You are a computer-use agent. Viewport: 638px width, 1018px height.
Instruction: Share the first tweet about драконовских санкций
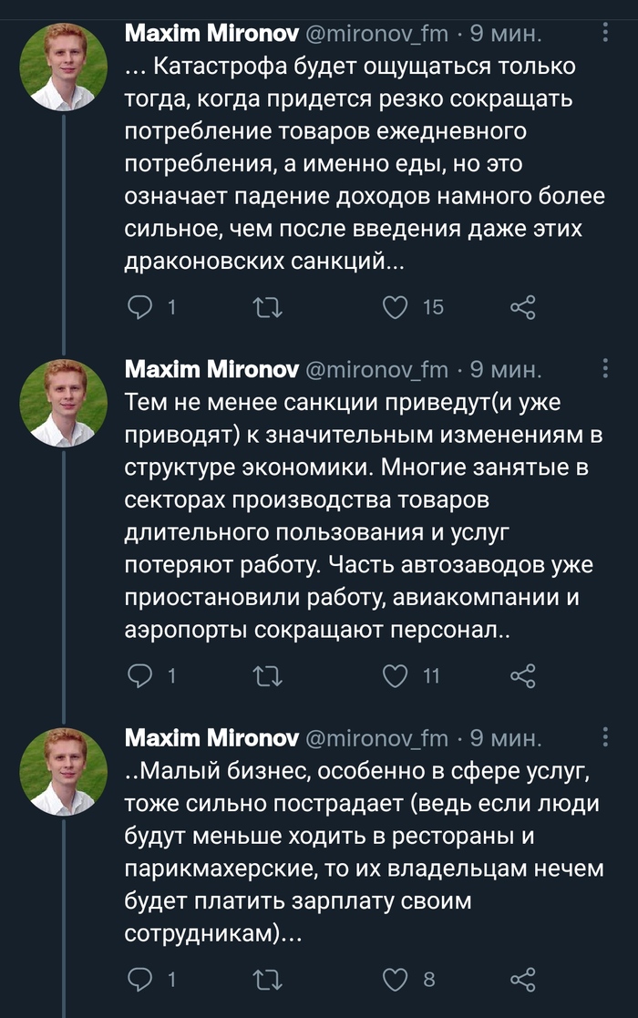coord(523,307)
